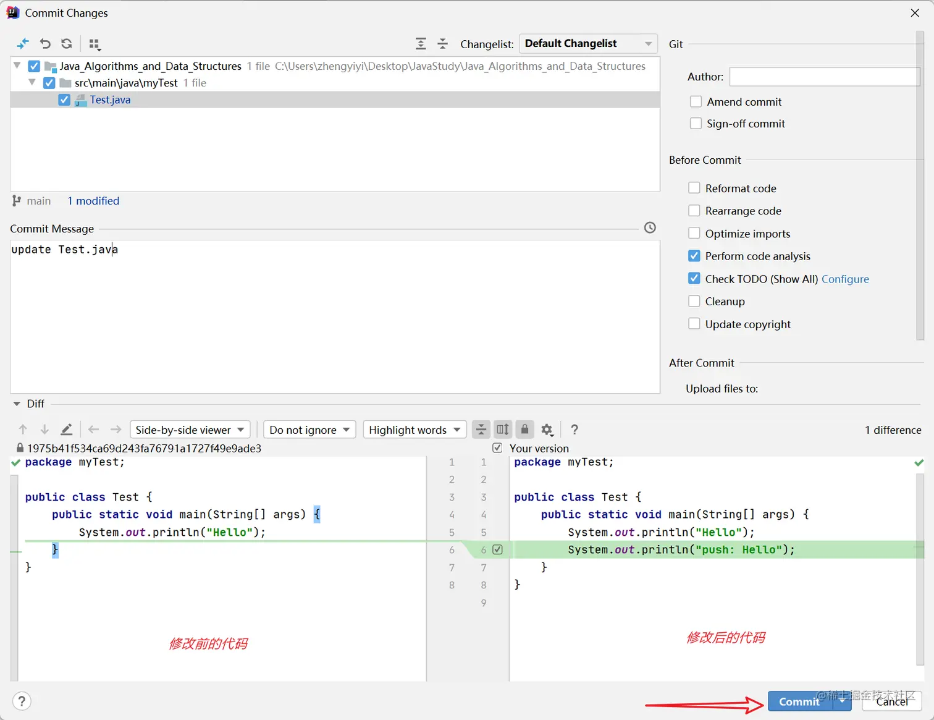The width and height of the screenshot is (934, 720).
Task: Click the green checkmark at the right diff edge
Action: click(919, 462)
